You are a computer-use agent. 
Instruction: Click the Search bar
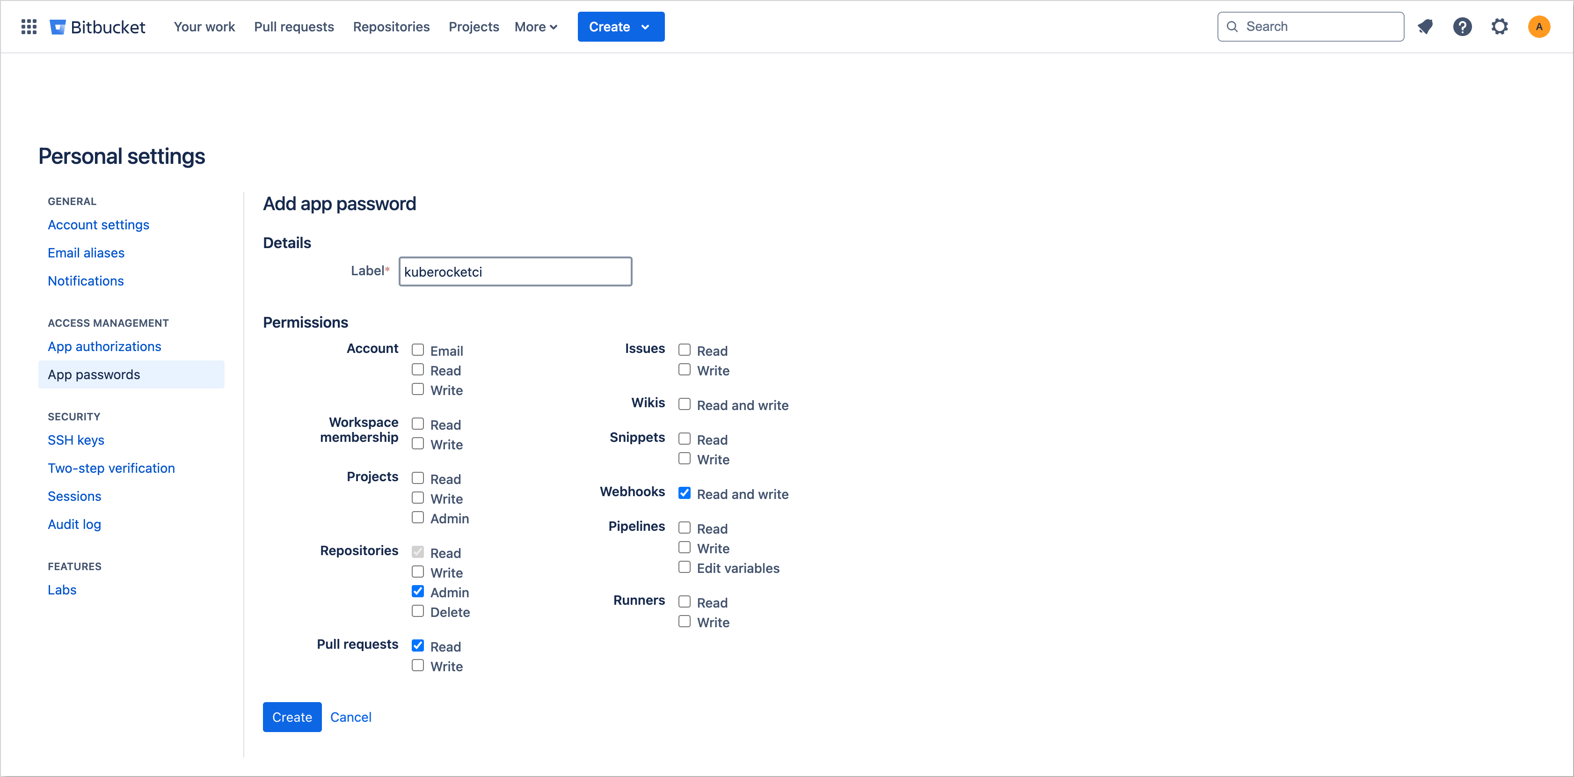coord(1310,27)
